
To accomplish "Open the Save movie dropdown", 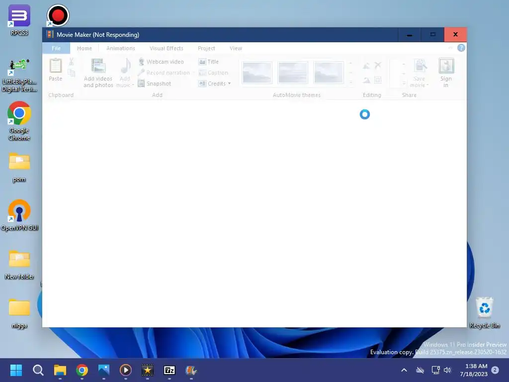I will click(420, 73).
